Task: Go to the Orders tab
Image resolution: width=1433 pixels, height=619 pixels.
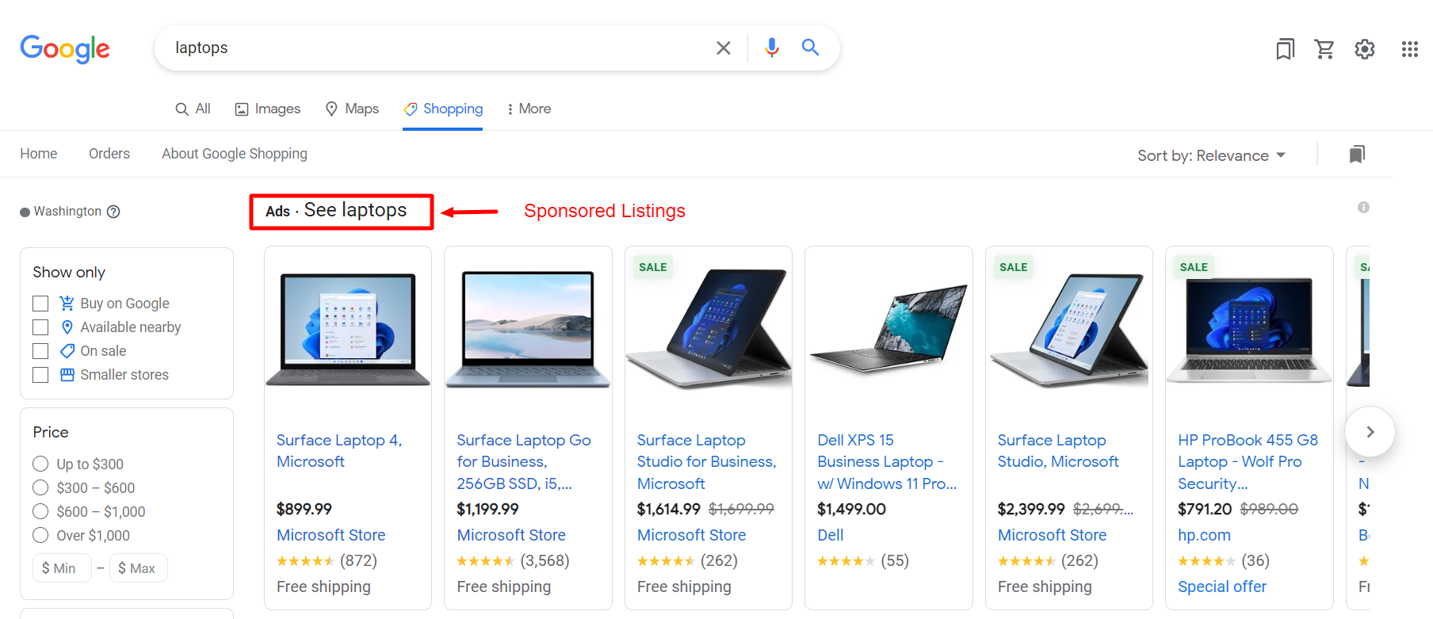Action: pyautogui.click(x=109, y=154)
